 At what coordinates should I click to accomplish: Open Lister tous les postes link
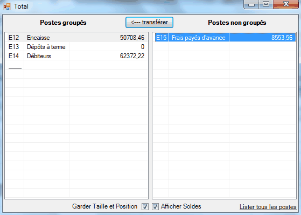(268, 207)
